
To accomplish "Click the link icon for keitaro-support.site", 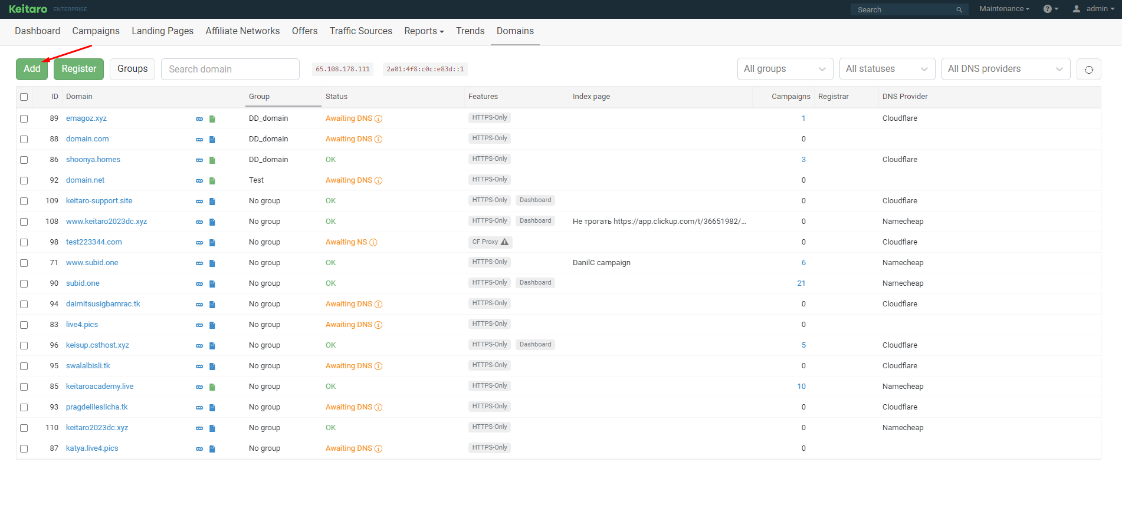I will click(x=199, y=202).
